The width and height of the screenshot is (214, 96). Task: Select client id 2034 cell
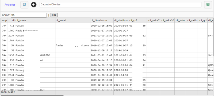click(x=11, y=36)
